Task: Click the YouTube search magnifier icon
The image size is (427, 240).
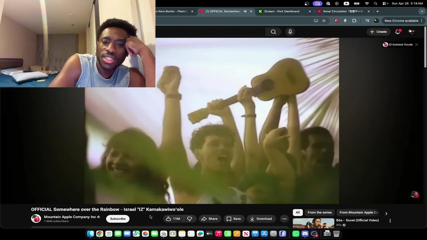Action: (273, 32)
